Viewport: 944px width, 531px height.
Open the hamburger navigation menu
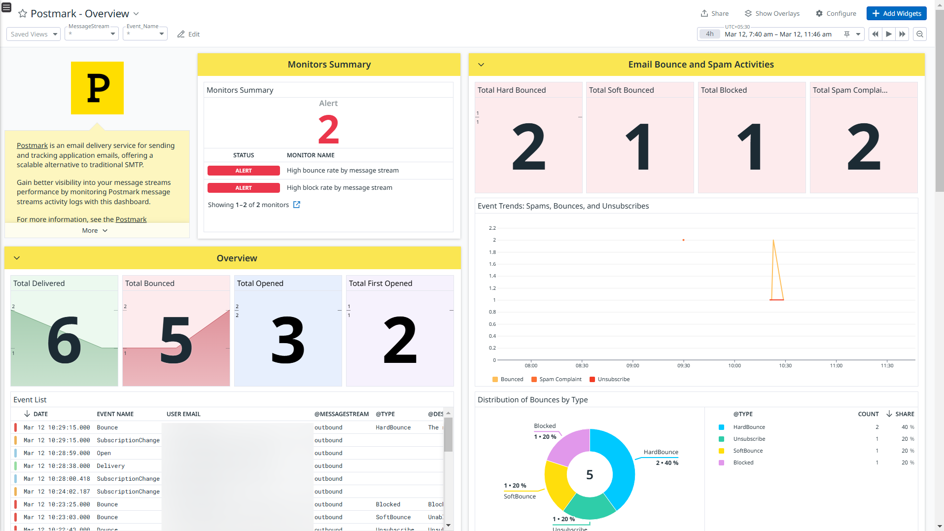6,7
